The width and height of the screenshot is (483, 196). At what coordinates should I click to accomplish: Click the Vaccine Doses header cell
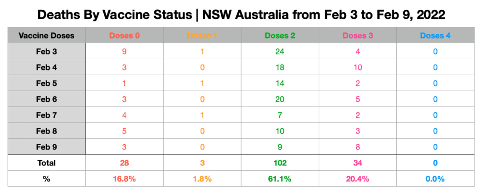point(47,36)
